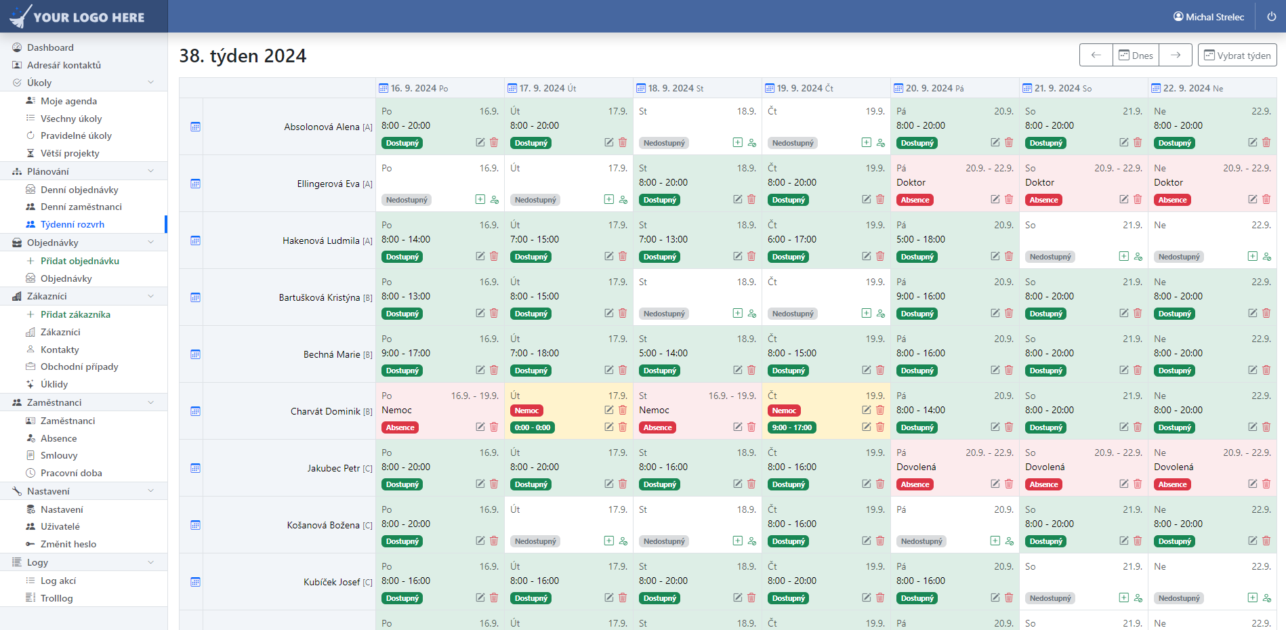The image size is (1286, 630).
Task: Click the power logout icon
Action: [x=1271, y=17]
